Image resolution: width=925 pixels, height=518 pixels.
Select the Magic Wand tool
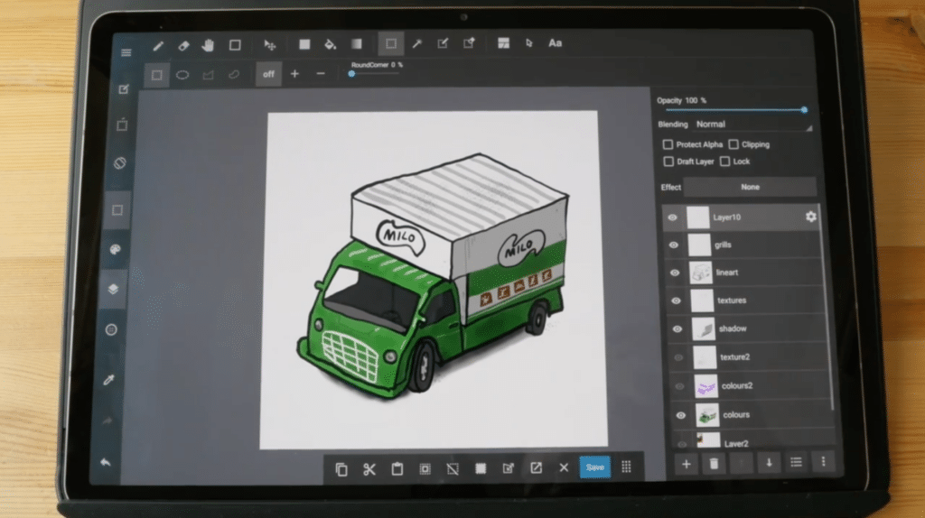click(417, 43)
